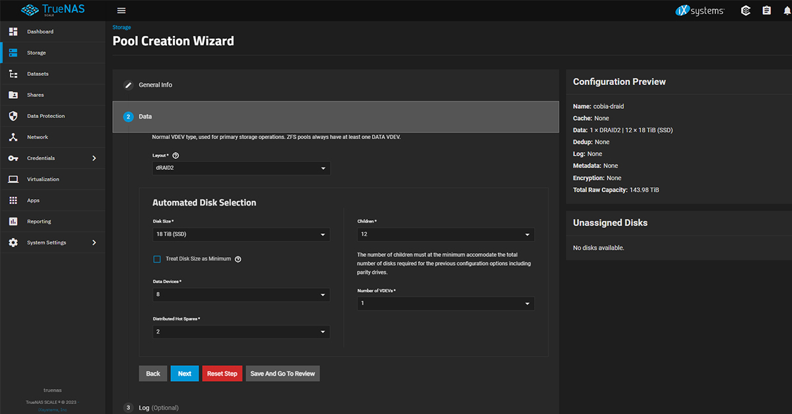Click the General Info pencil icon
792x414 pixels.
click(129, 85)
